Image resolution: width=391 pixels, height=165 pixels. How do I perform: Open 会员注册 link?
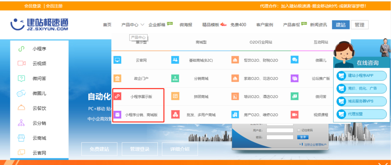55,6
